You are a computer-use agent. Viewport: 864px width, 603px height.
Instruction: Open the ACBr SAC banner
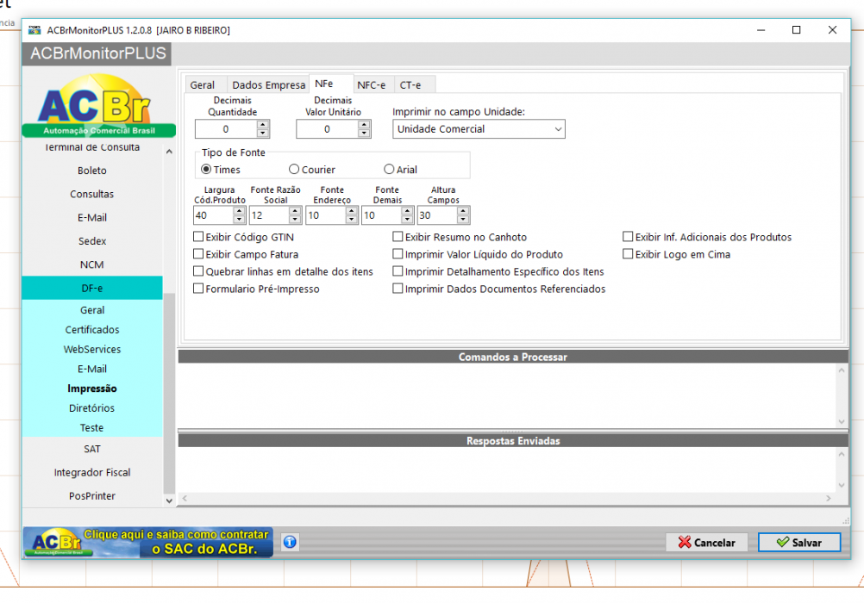(x=148, y=543)
